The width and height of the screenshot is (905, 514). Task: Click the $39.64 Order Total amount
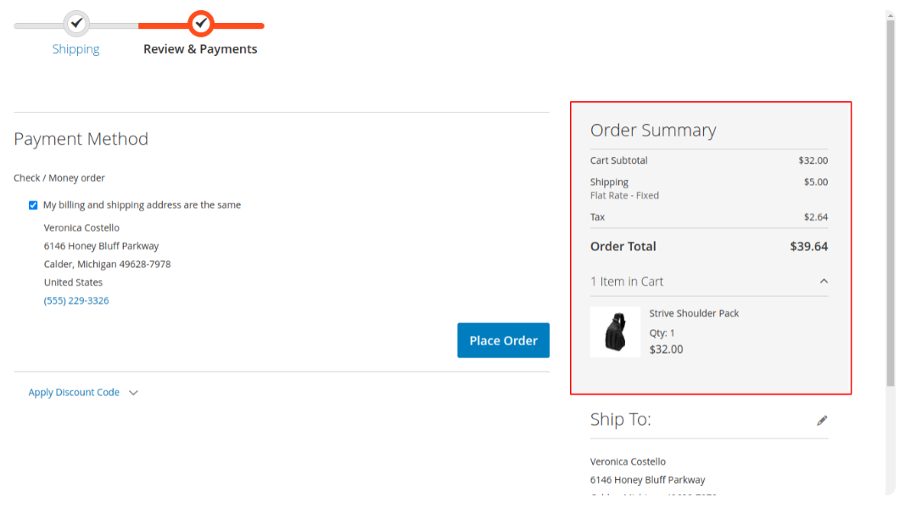click(808, 247)
